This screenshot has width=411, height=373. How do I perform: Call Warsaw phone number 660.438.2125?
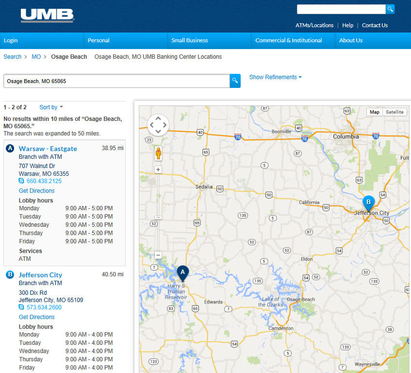pyautogui.click(x=44, y=181)
